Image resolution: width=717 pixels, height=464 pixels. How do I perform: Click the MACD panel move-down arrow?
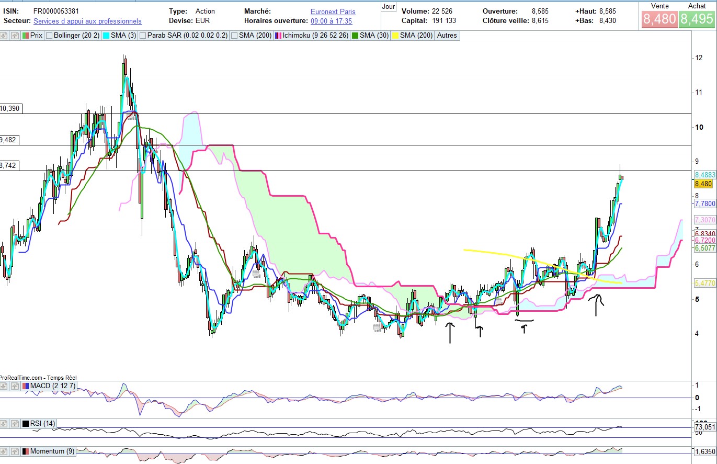pyautogui.click(x=4, y=386)
